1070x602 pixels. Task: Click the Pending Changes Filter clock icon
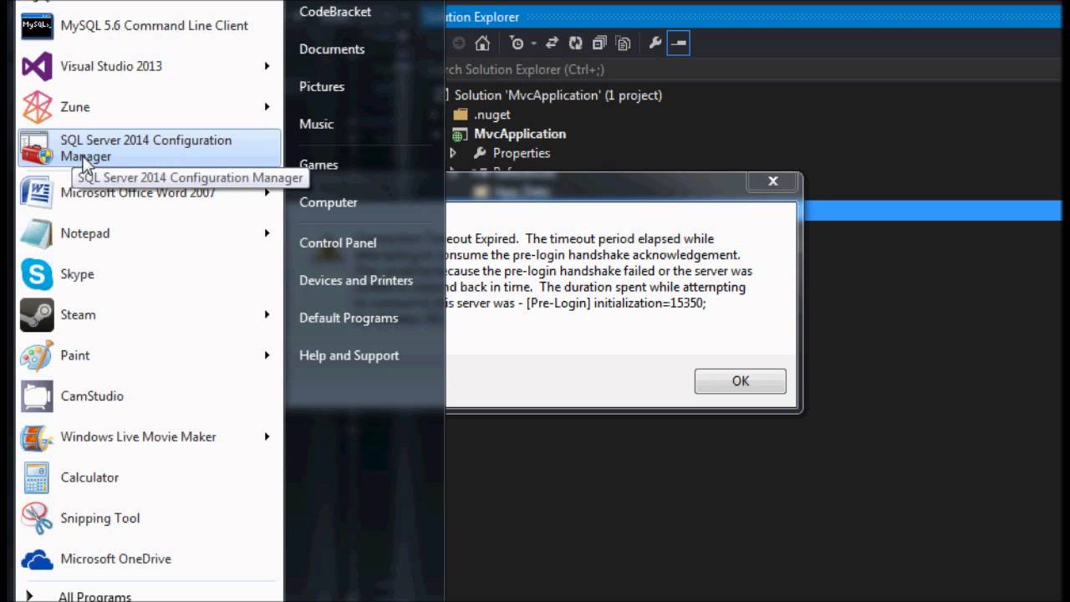pyautogui.click(x=517, y=43)
